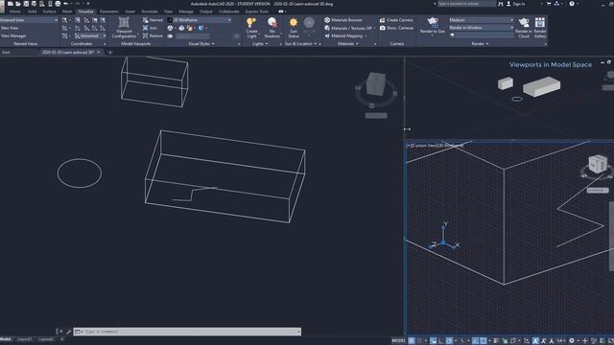Click the Restore viewports icon

[145, 35]
